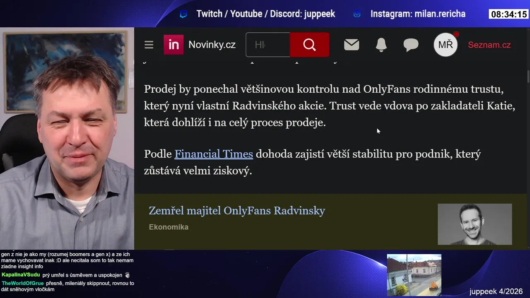Click the Seznam.cz link
The width and height of the screenshot is (530, 298).
coord(489,45)
